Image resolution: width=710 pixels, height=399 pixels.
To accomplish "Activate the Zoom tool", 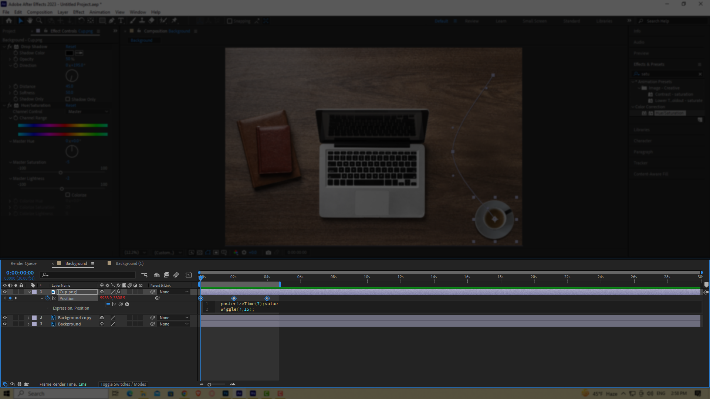I will coord(39,21).
